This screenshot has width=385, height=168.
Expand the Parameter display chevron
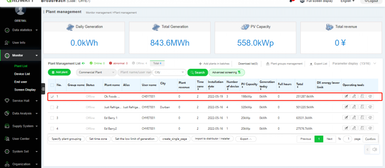pyautogui.click(x=374, y=64)
